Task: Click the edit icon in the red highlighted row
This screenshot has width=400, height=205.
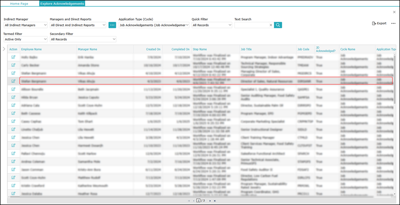Action: click(13, 81)
